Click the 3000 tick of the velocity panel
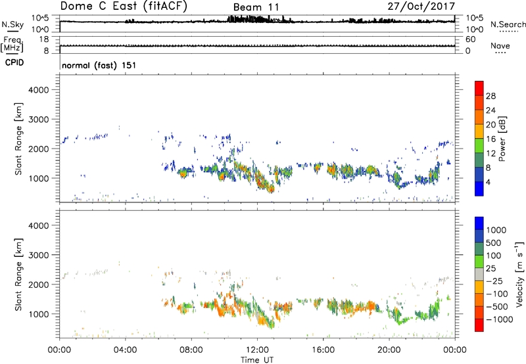The width and height of the screenshot is (526, 364). [39, 255]
